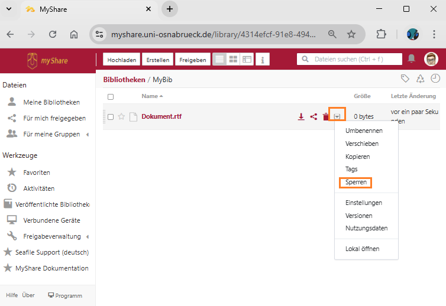Viewport: 446px width, 306px height.
Task: Switch to grid view mode
Action: pos(233,60)
